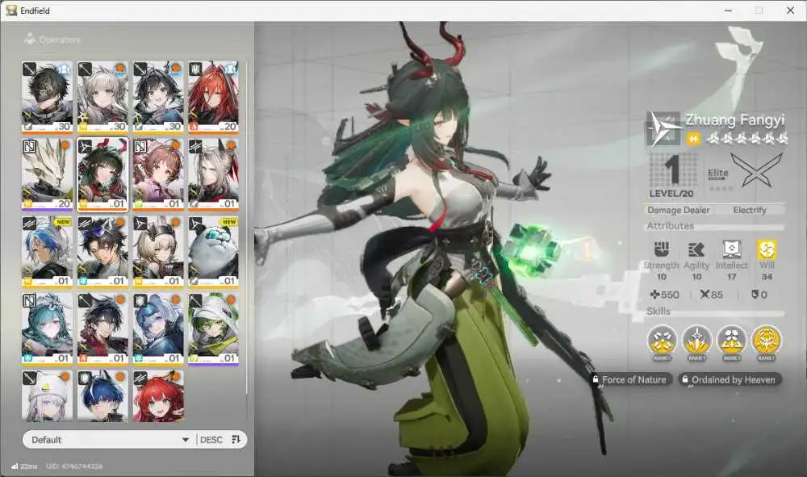The height and width of the screenshot is (477, 807).
Task: Click the UID text in the footer
Action: coord(74,467)
